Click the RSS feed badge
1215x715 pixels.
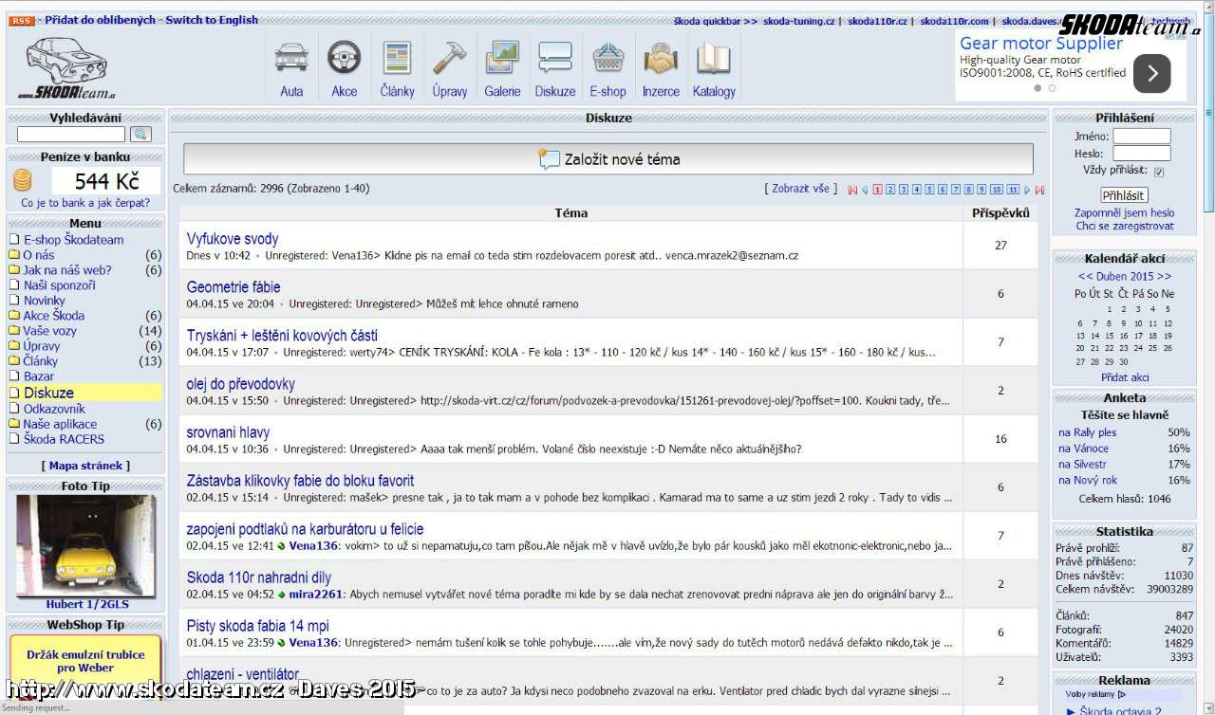pyautogui.click(x=23, y=20)
